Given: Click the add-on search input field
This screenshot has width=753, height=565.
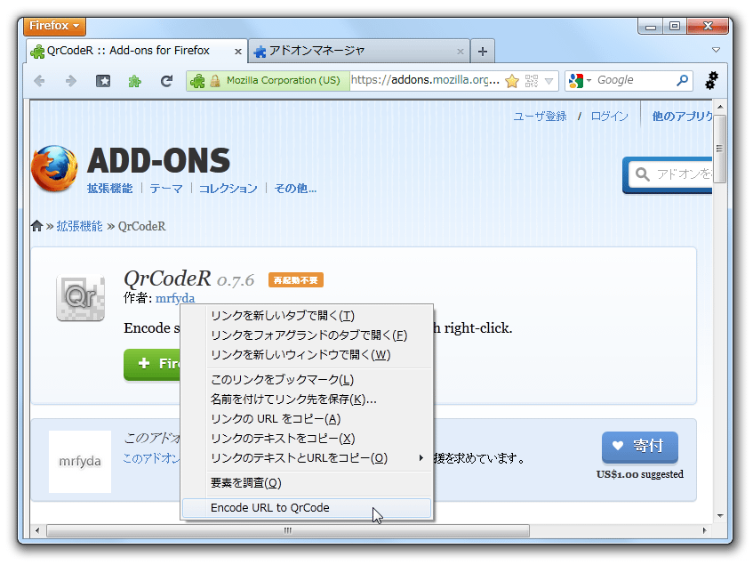Looking at the screenshot, I should 672,174.
